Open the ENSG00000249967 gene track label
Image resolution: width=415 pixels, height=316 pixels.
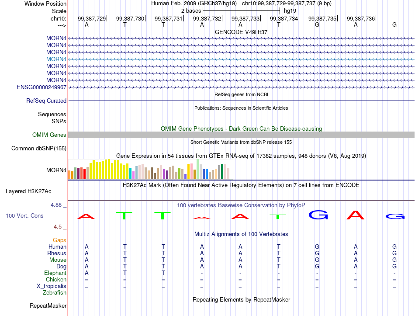pos(41,87)
